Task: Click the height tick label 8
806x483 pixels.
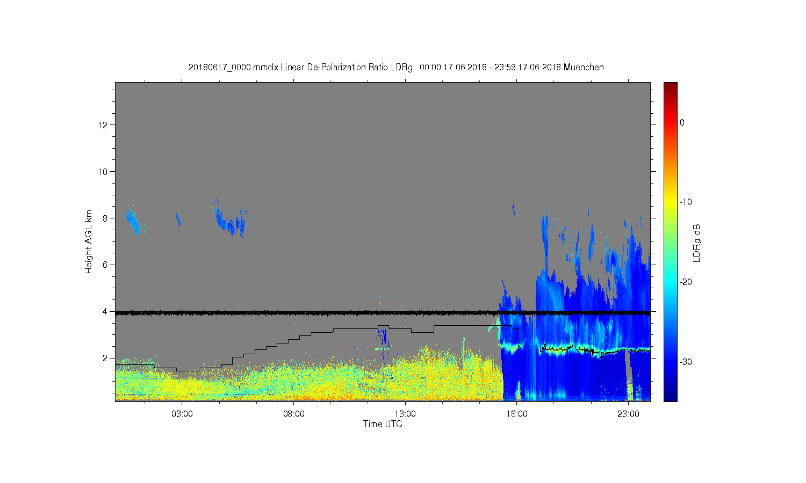Action: tap(106, 218)
